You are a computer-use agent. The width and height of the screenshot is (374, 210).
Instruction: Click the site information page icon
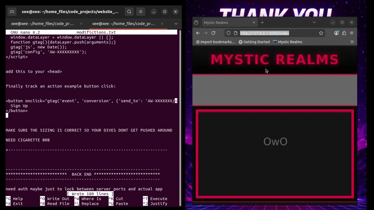[236, 33]
